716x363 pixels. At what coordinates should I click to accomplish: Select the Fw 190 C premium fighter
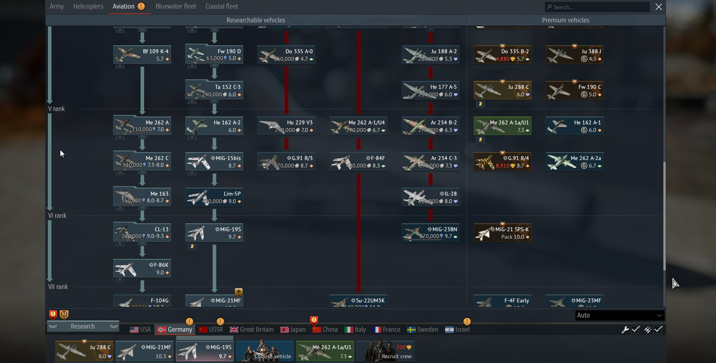pyautogui.click(x=574, y=91)
